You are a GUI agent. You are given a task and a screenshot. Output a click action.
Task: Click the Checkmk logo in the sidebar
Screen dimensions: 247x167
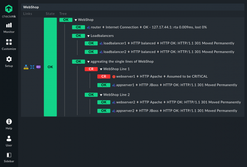(x=9, y=11)
